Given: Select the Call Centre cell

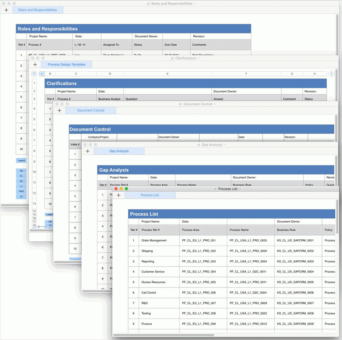Looking at the screenshot, I should coord(159,292).
